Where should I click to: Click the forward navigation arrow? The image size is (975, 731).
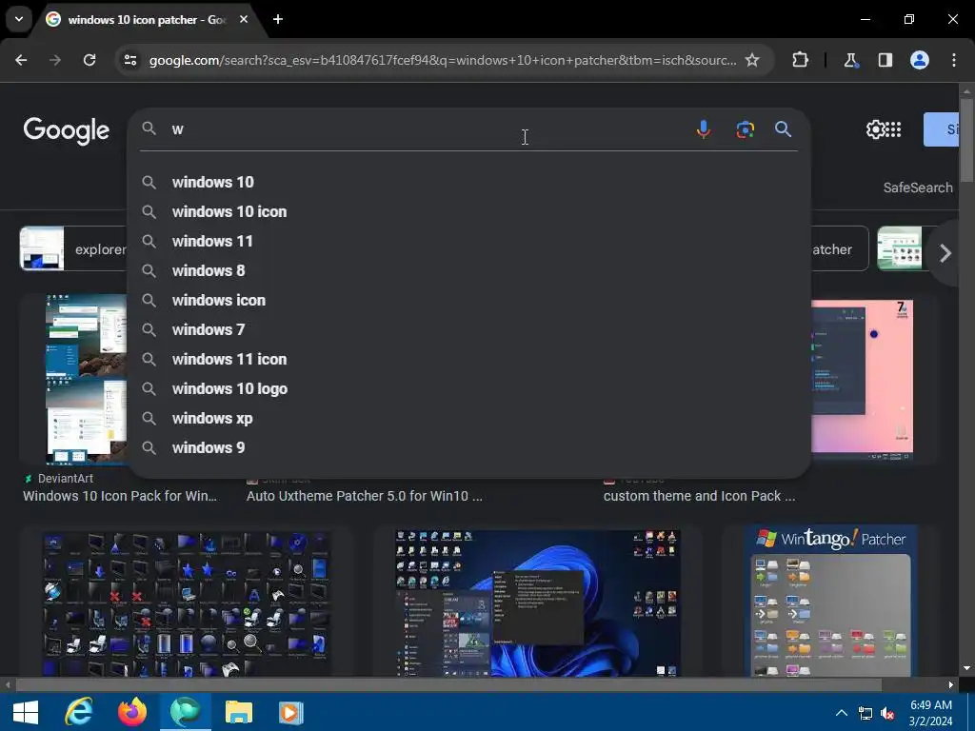pyautogui.click(x=55, y=60)
